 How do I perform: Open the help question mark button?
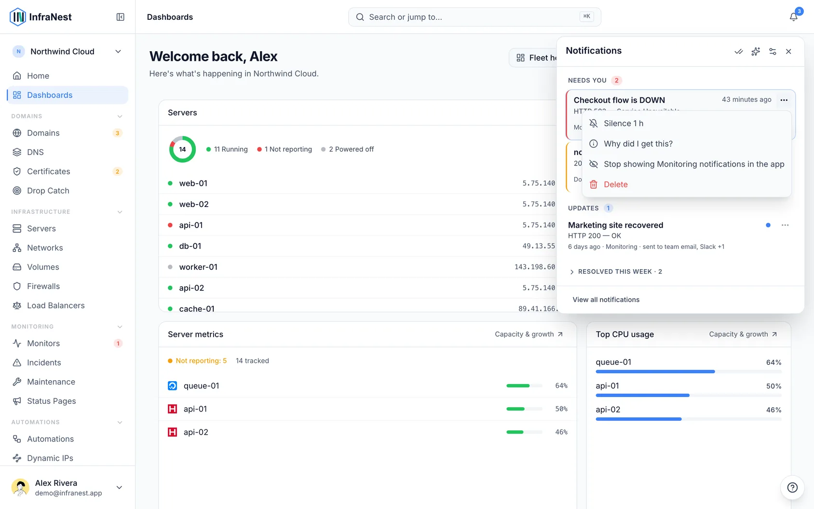point(792,487)
